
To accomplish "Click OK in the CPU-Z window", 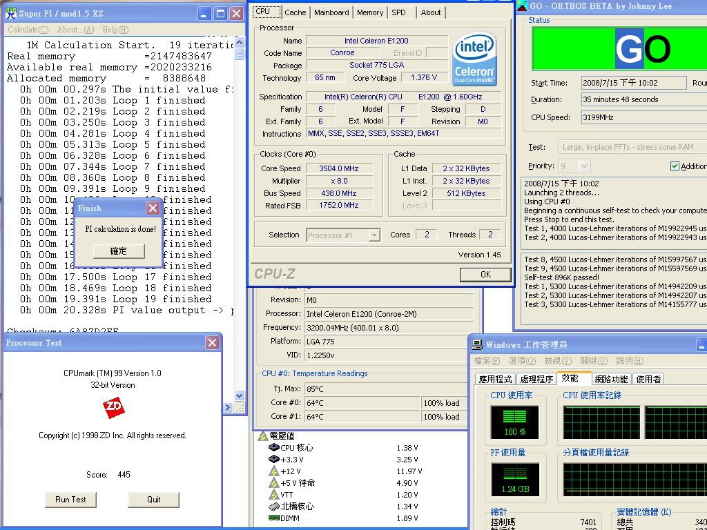I will 485,275.
